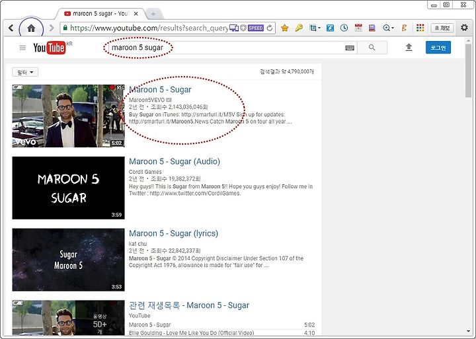This screenshot has width=476, height=339.
Task: Bookmark page with the yellow star icon
Action: click(284, 28)
